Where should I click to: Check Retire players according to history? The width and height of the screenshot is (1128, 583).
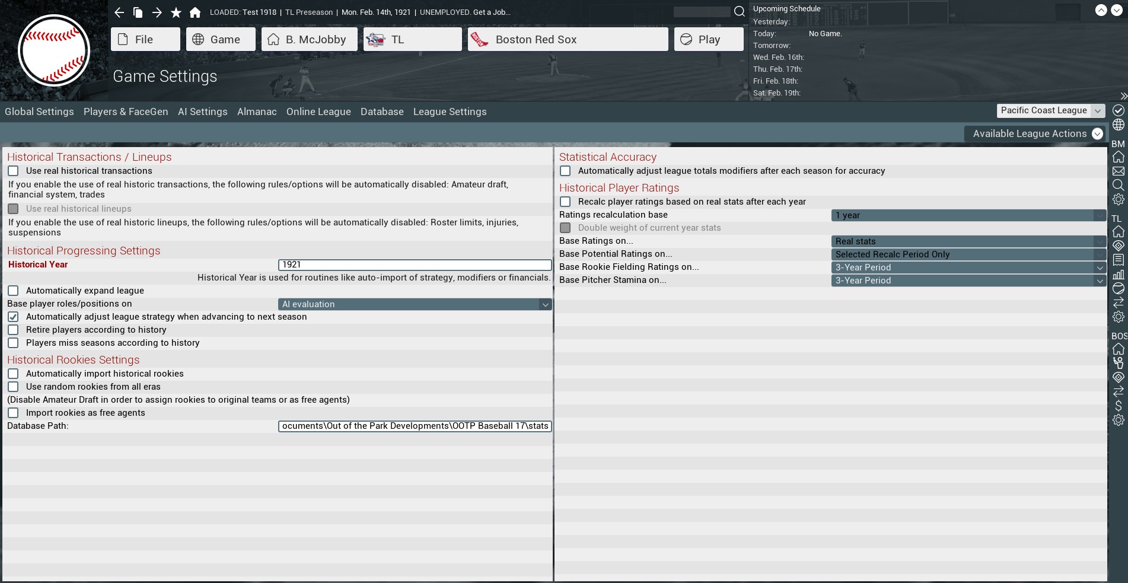pyautogui.click(x=13, y=330)
